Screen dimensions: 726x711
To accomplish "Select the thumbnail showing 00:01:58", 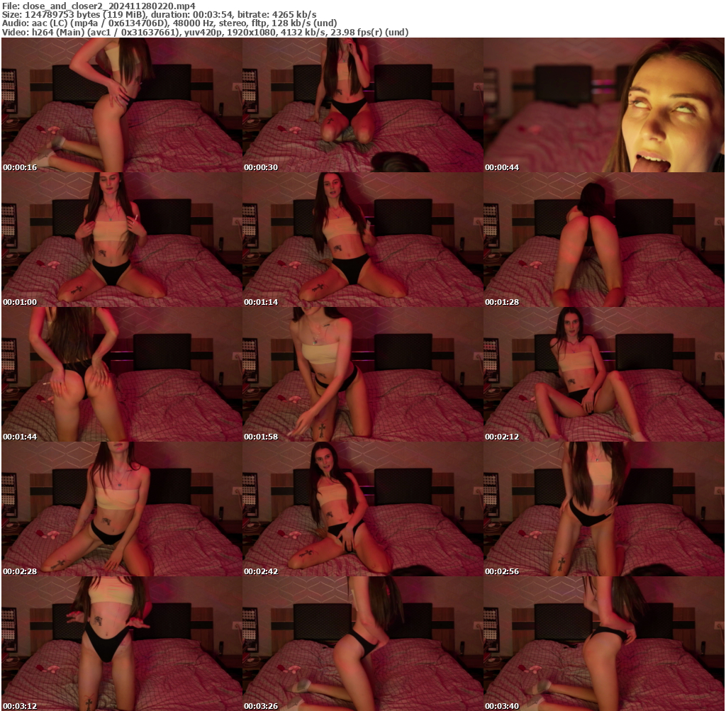I will click(x=362, y=376).
